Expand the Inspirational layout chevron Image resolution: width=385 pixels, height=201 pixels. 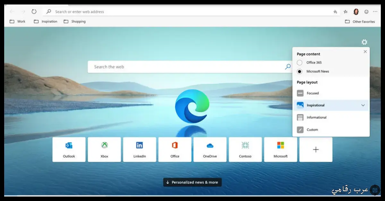[363, 105]
